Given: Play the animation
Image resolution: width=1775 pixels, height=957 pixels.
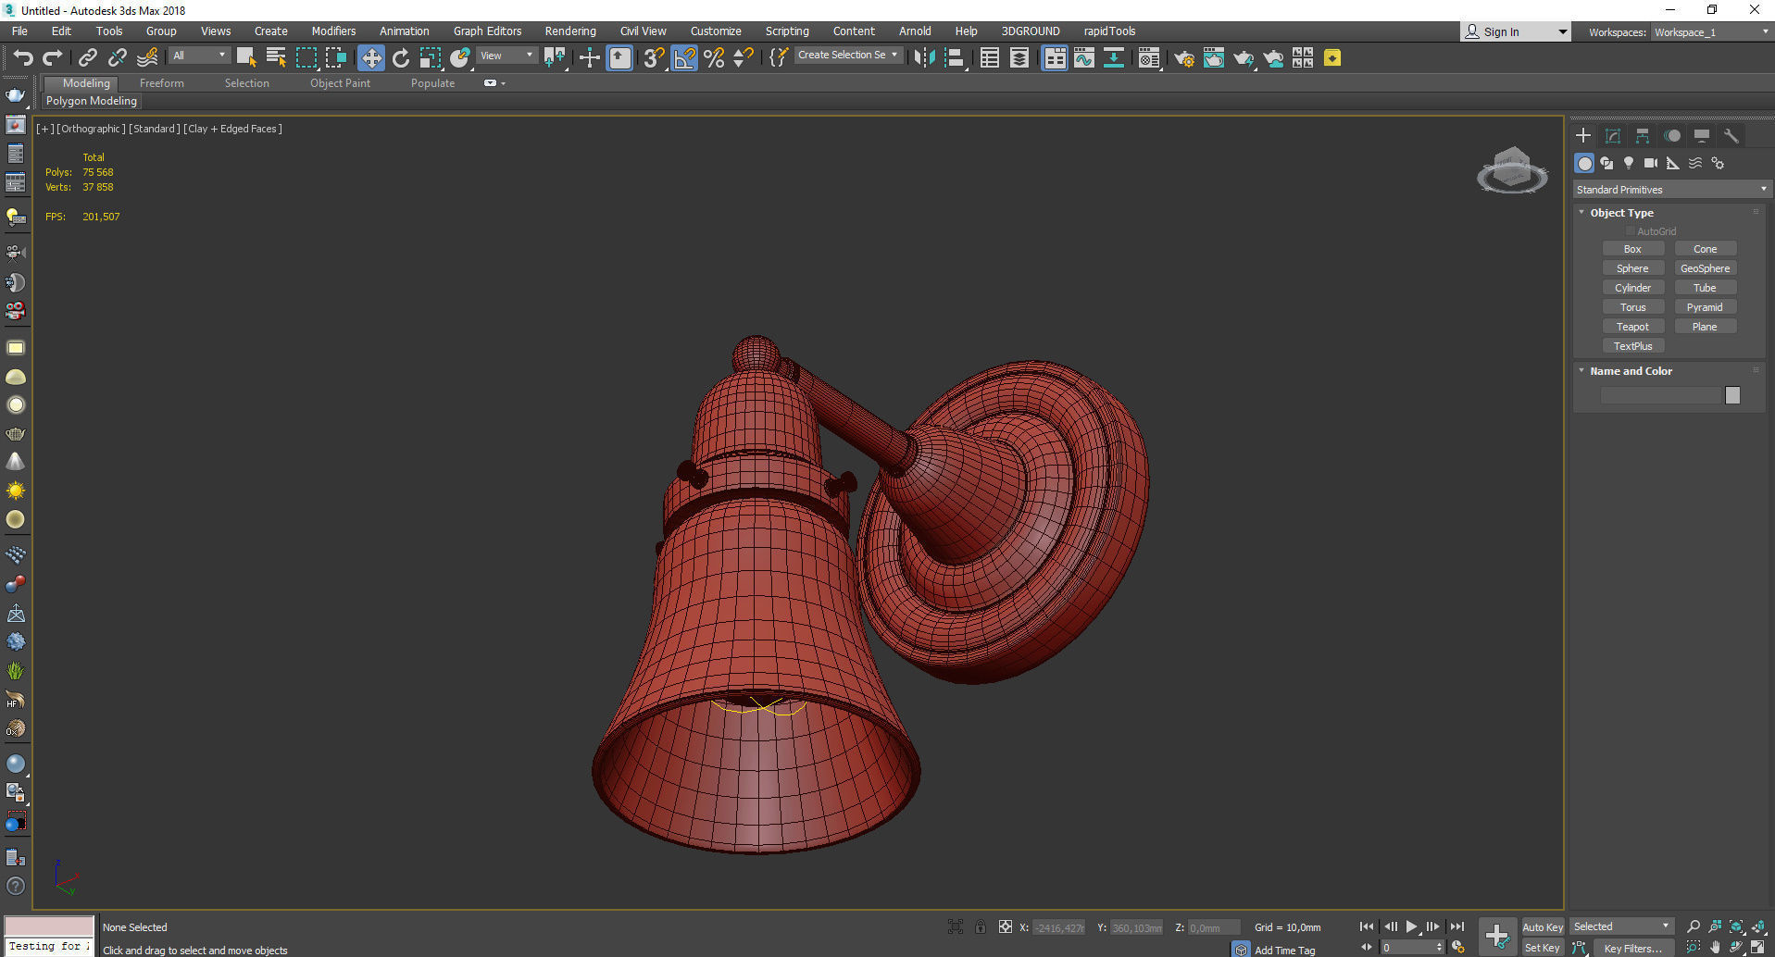Looking at the screenshot, I should (x=1411, y=926).
